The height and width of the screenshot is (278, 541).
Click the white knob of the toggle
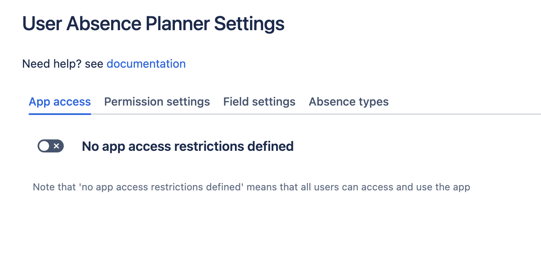[x=44, y=146]
